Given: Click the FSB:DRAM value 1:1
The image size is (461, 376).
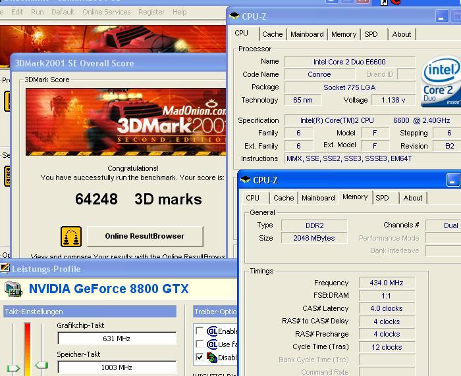Looking at the screenshot, I should (387, 296).
